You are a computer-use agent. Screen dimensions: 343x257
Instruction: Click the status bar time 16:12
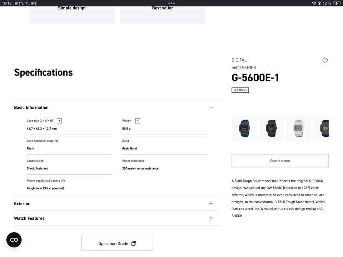pyautogui.click(x=6, y=3)
